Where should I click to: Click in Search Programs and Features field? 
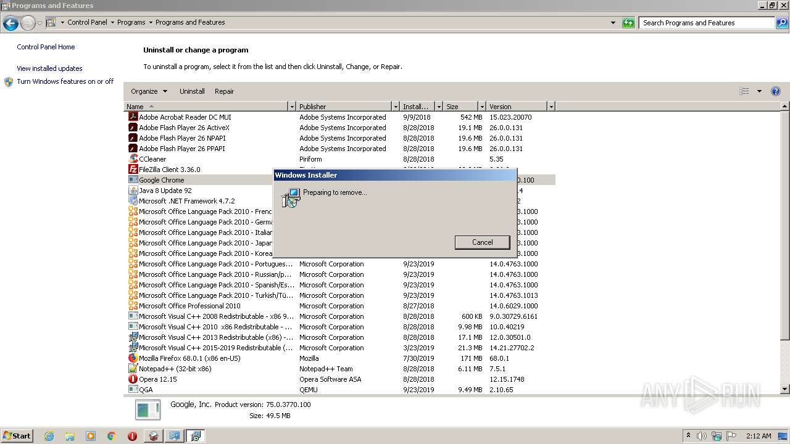pos(707,23)
